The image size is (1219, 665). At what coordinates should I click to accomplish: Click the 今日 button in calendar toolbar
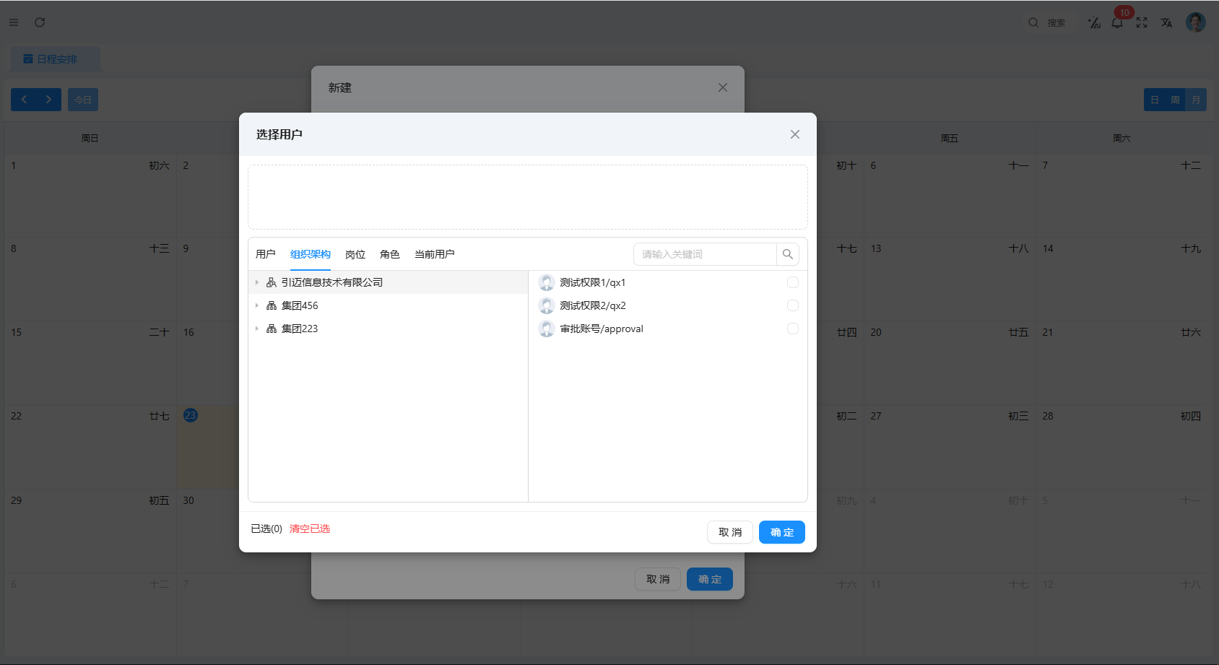[83, 100]
